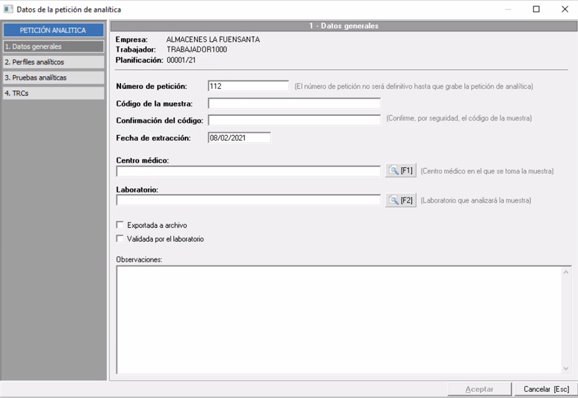Select the Fecha de extracción date field
578x398 pixels.
tap(239, 138)
